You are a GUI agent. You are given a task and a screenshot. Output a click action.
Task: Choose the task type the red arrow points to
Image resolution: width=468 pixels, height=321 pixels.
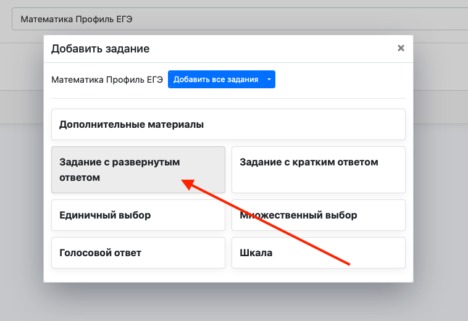click(138, 170)
